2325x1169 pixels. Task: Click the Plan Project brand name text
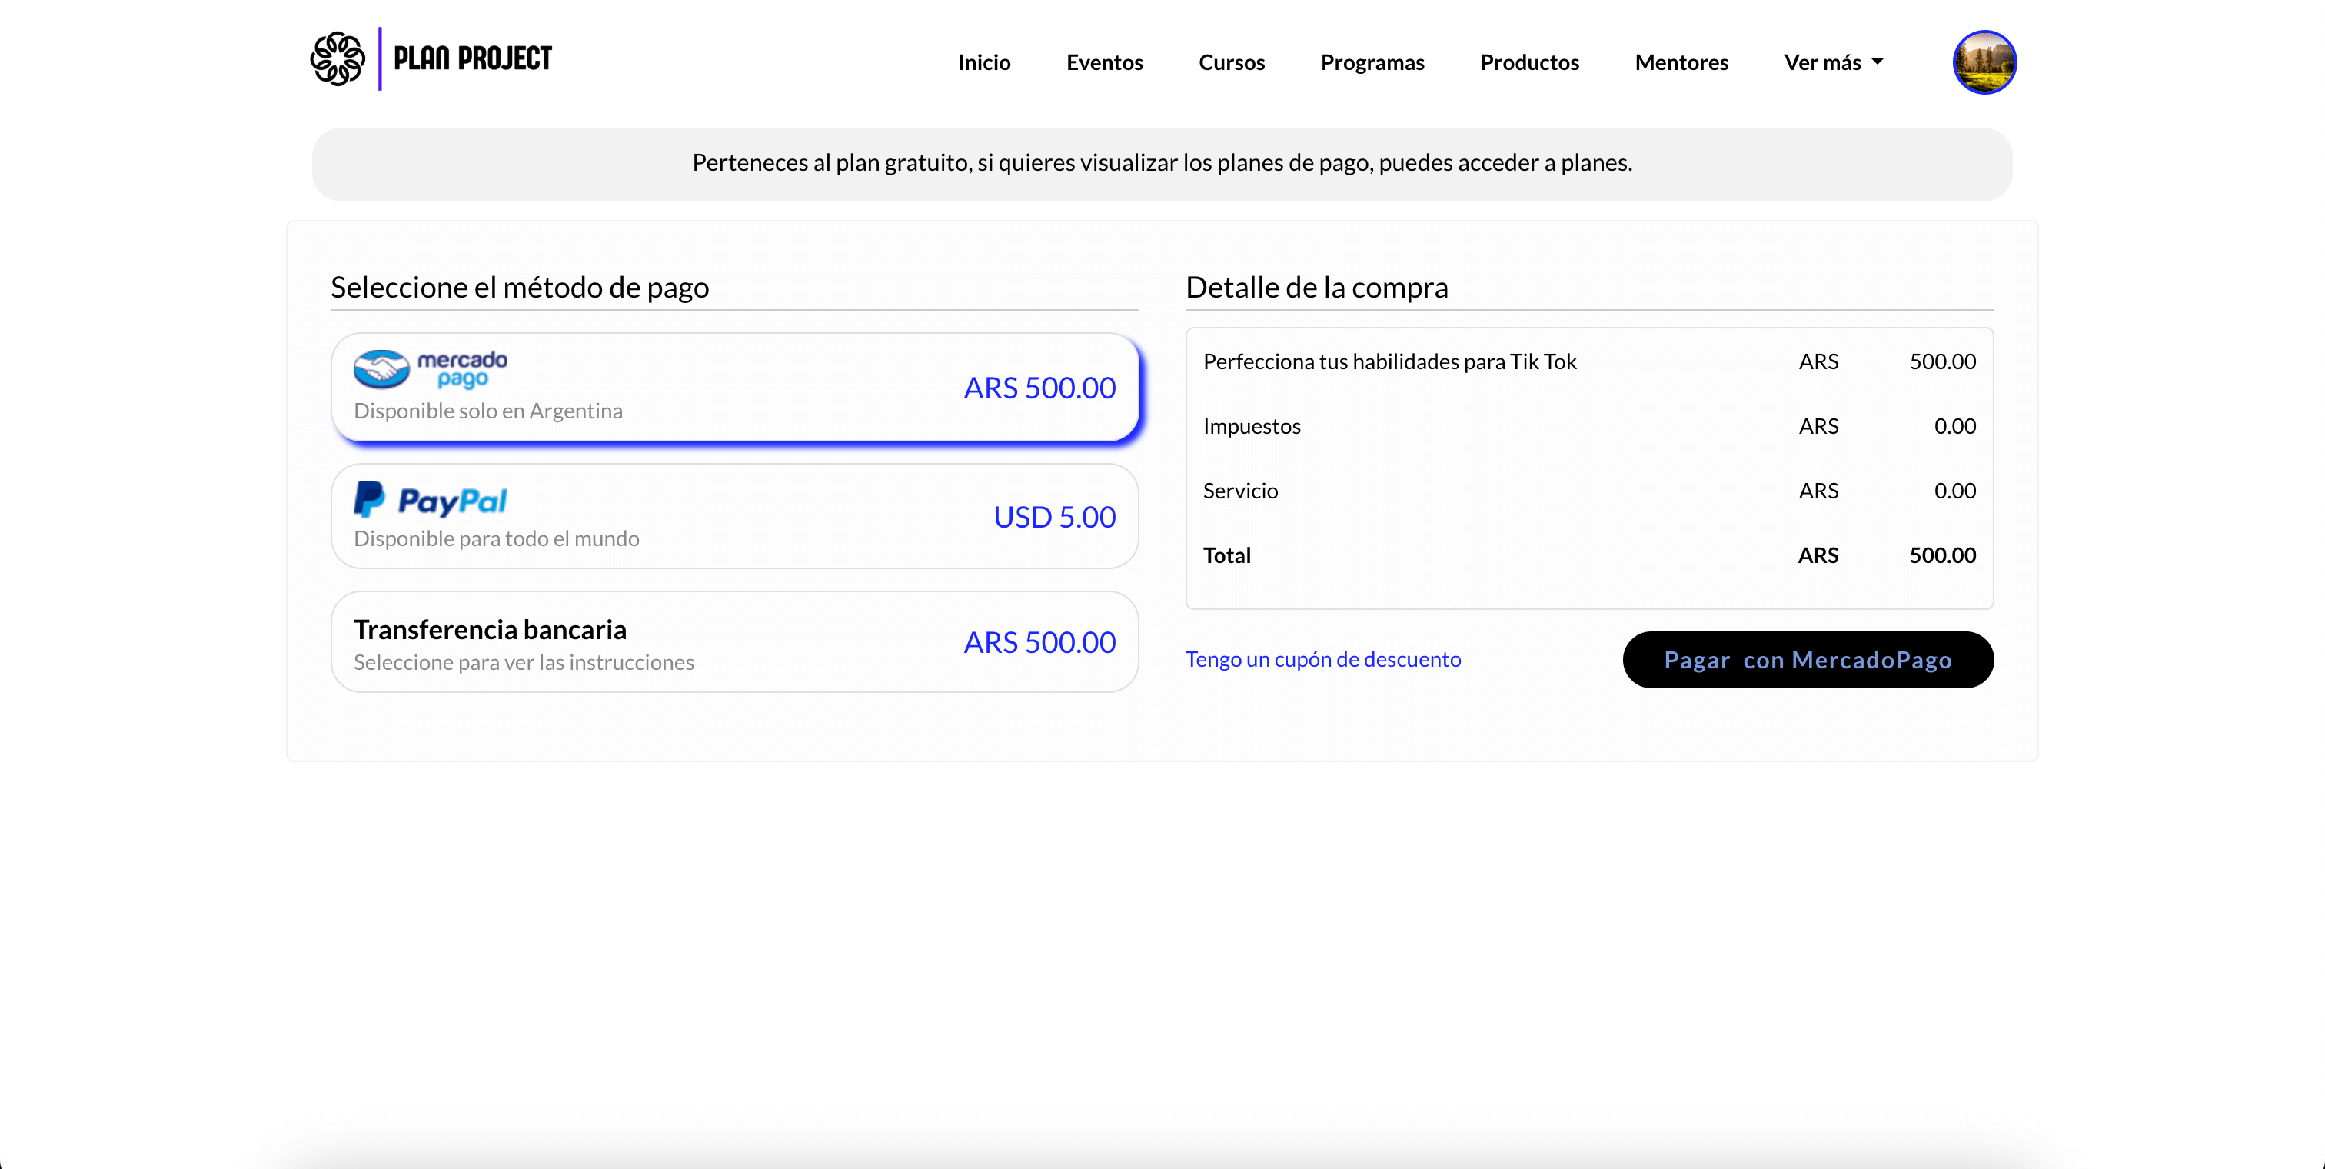[x=472, y=59]
